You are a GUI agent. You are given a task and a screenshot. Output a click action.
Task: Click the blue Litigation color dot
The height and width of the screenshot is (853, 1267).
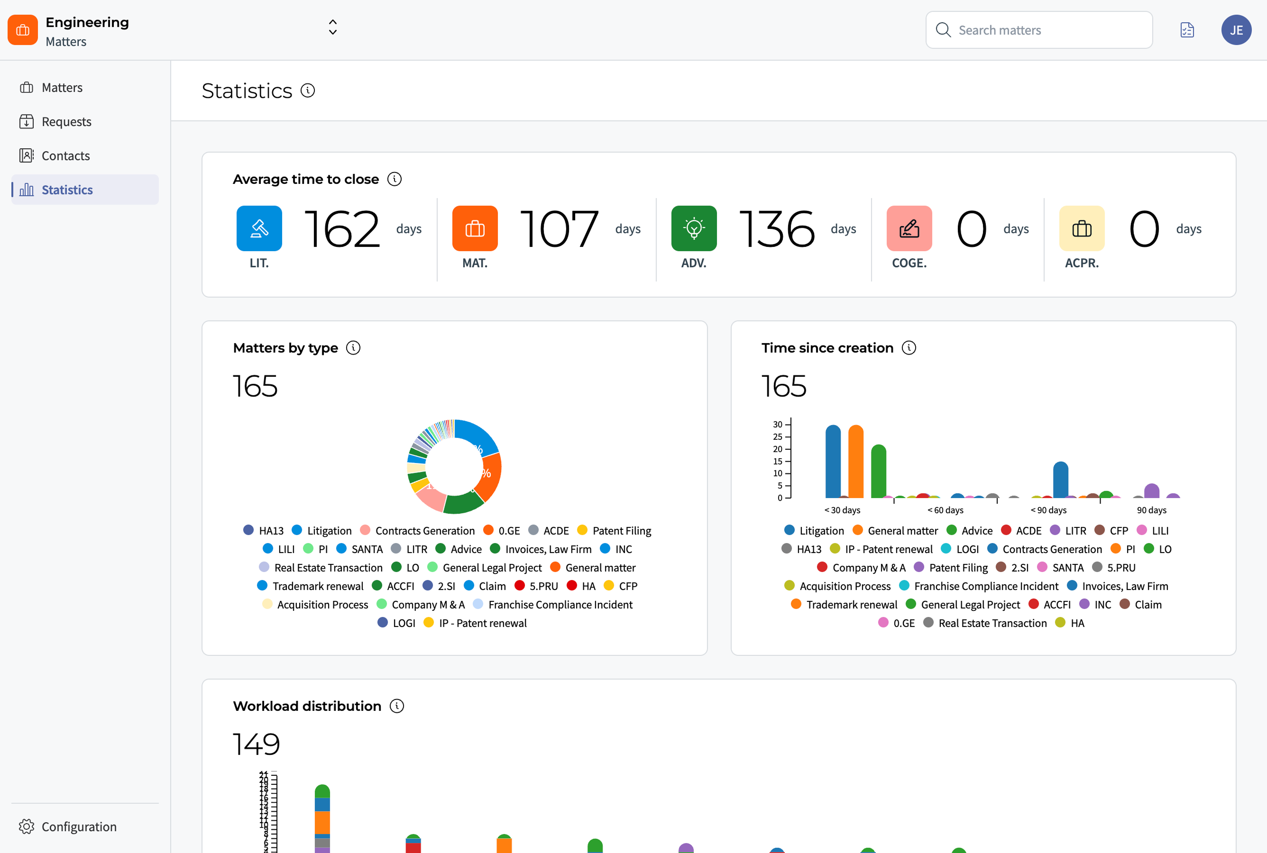[297, 529]
